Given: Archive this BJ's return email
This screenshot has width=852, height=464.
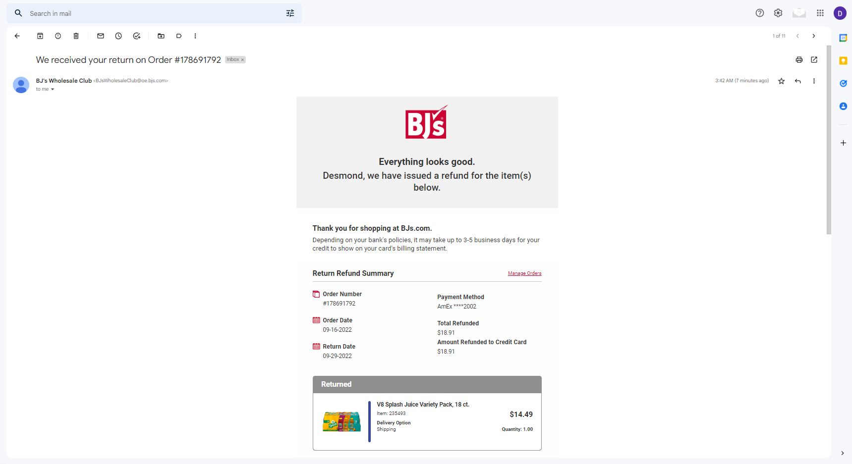Looking at the screenshot, I should 40,36.
